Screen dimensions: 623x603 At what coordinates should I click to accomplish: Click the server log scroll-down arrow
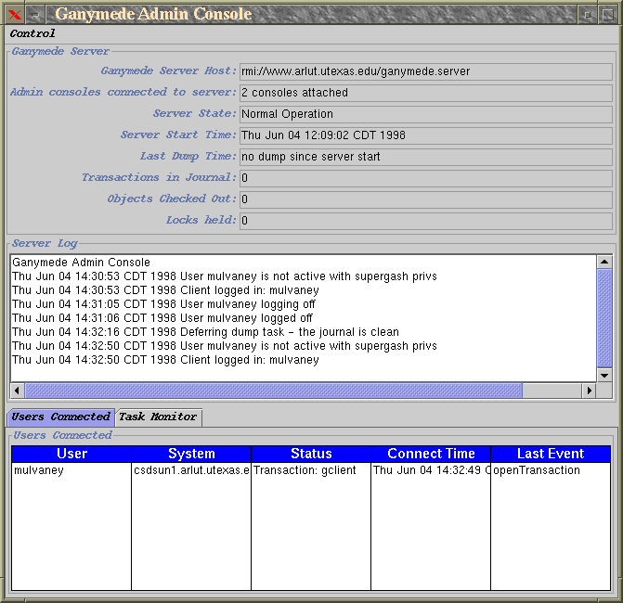click(604, 374)
